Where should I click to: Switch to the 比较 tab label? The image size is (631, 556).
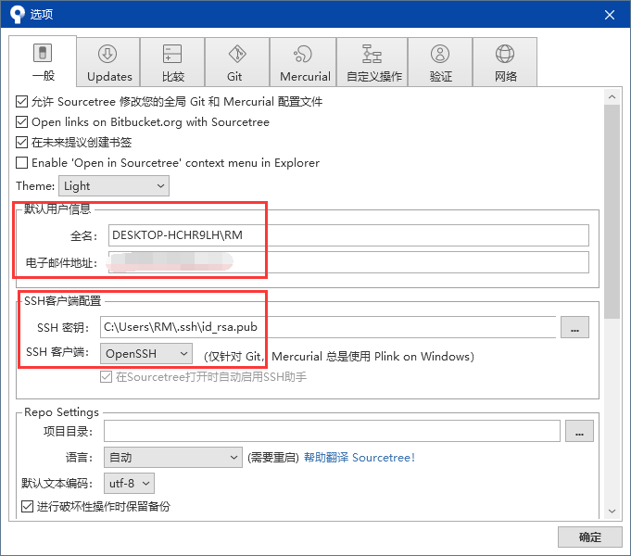(173, 77)
